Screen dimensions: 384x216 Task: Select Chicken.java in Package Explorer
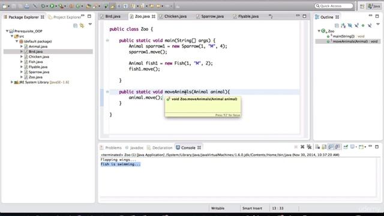pyautogui.click(x=39, y=56)
